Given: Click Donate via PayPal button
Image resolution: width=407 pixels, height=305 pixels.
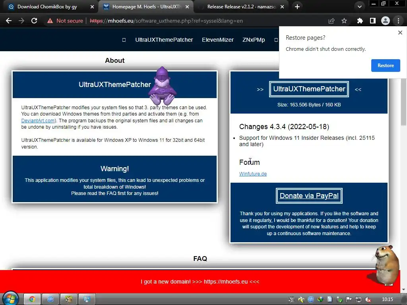Looking at the screenshot, I should [309, 195].
